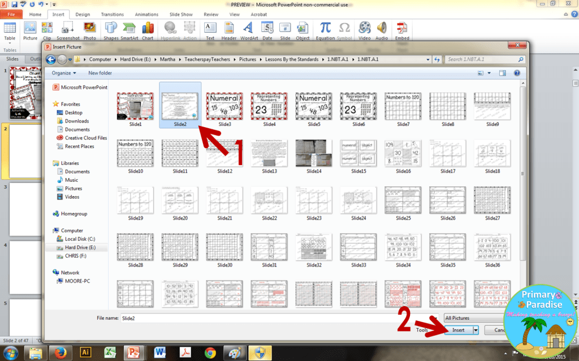Click the dialog file list scrollbar
Image resolution: width=579 pixels, height=361 pixels.
[522, 173]
